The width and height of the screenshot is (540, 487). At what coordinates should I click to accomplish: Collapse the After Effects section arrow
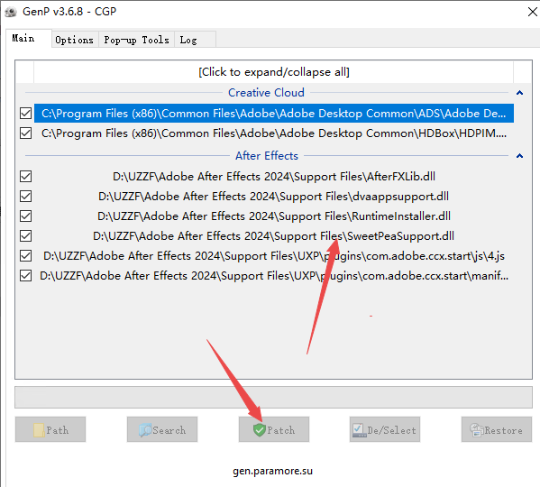(519, 156)
